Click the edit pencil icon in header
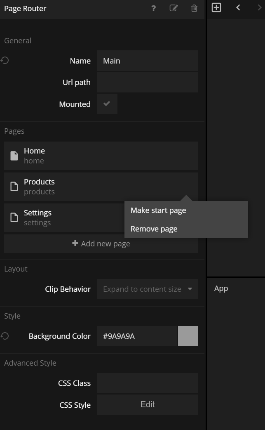The image size is (265, 430). pyautogui.click(x=174, y=8)
